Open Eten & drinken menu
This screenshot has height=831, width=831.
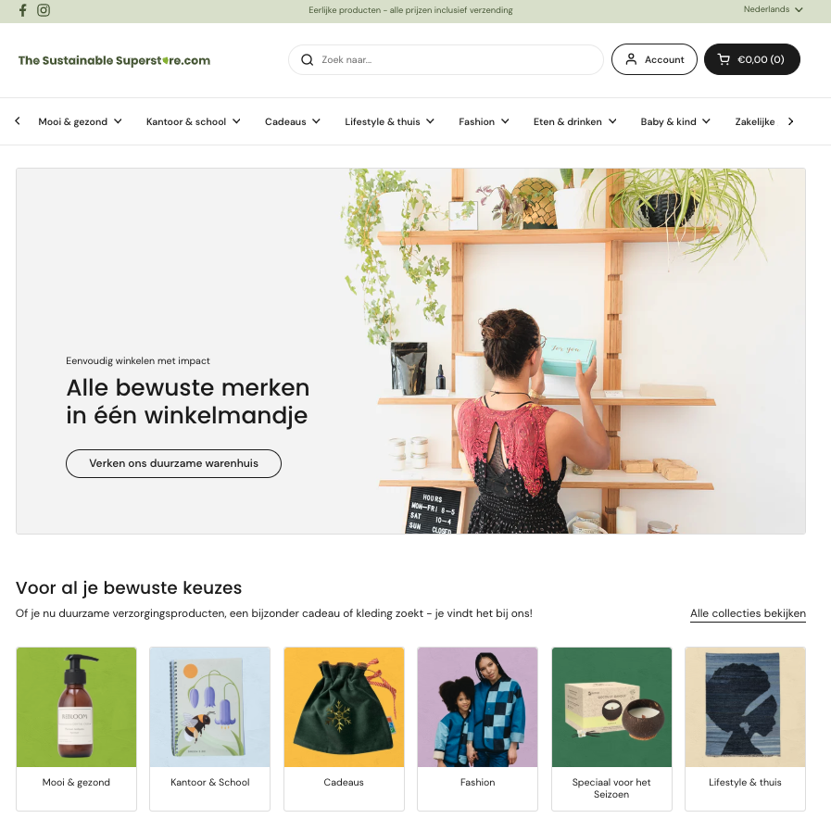pos(575,121)
